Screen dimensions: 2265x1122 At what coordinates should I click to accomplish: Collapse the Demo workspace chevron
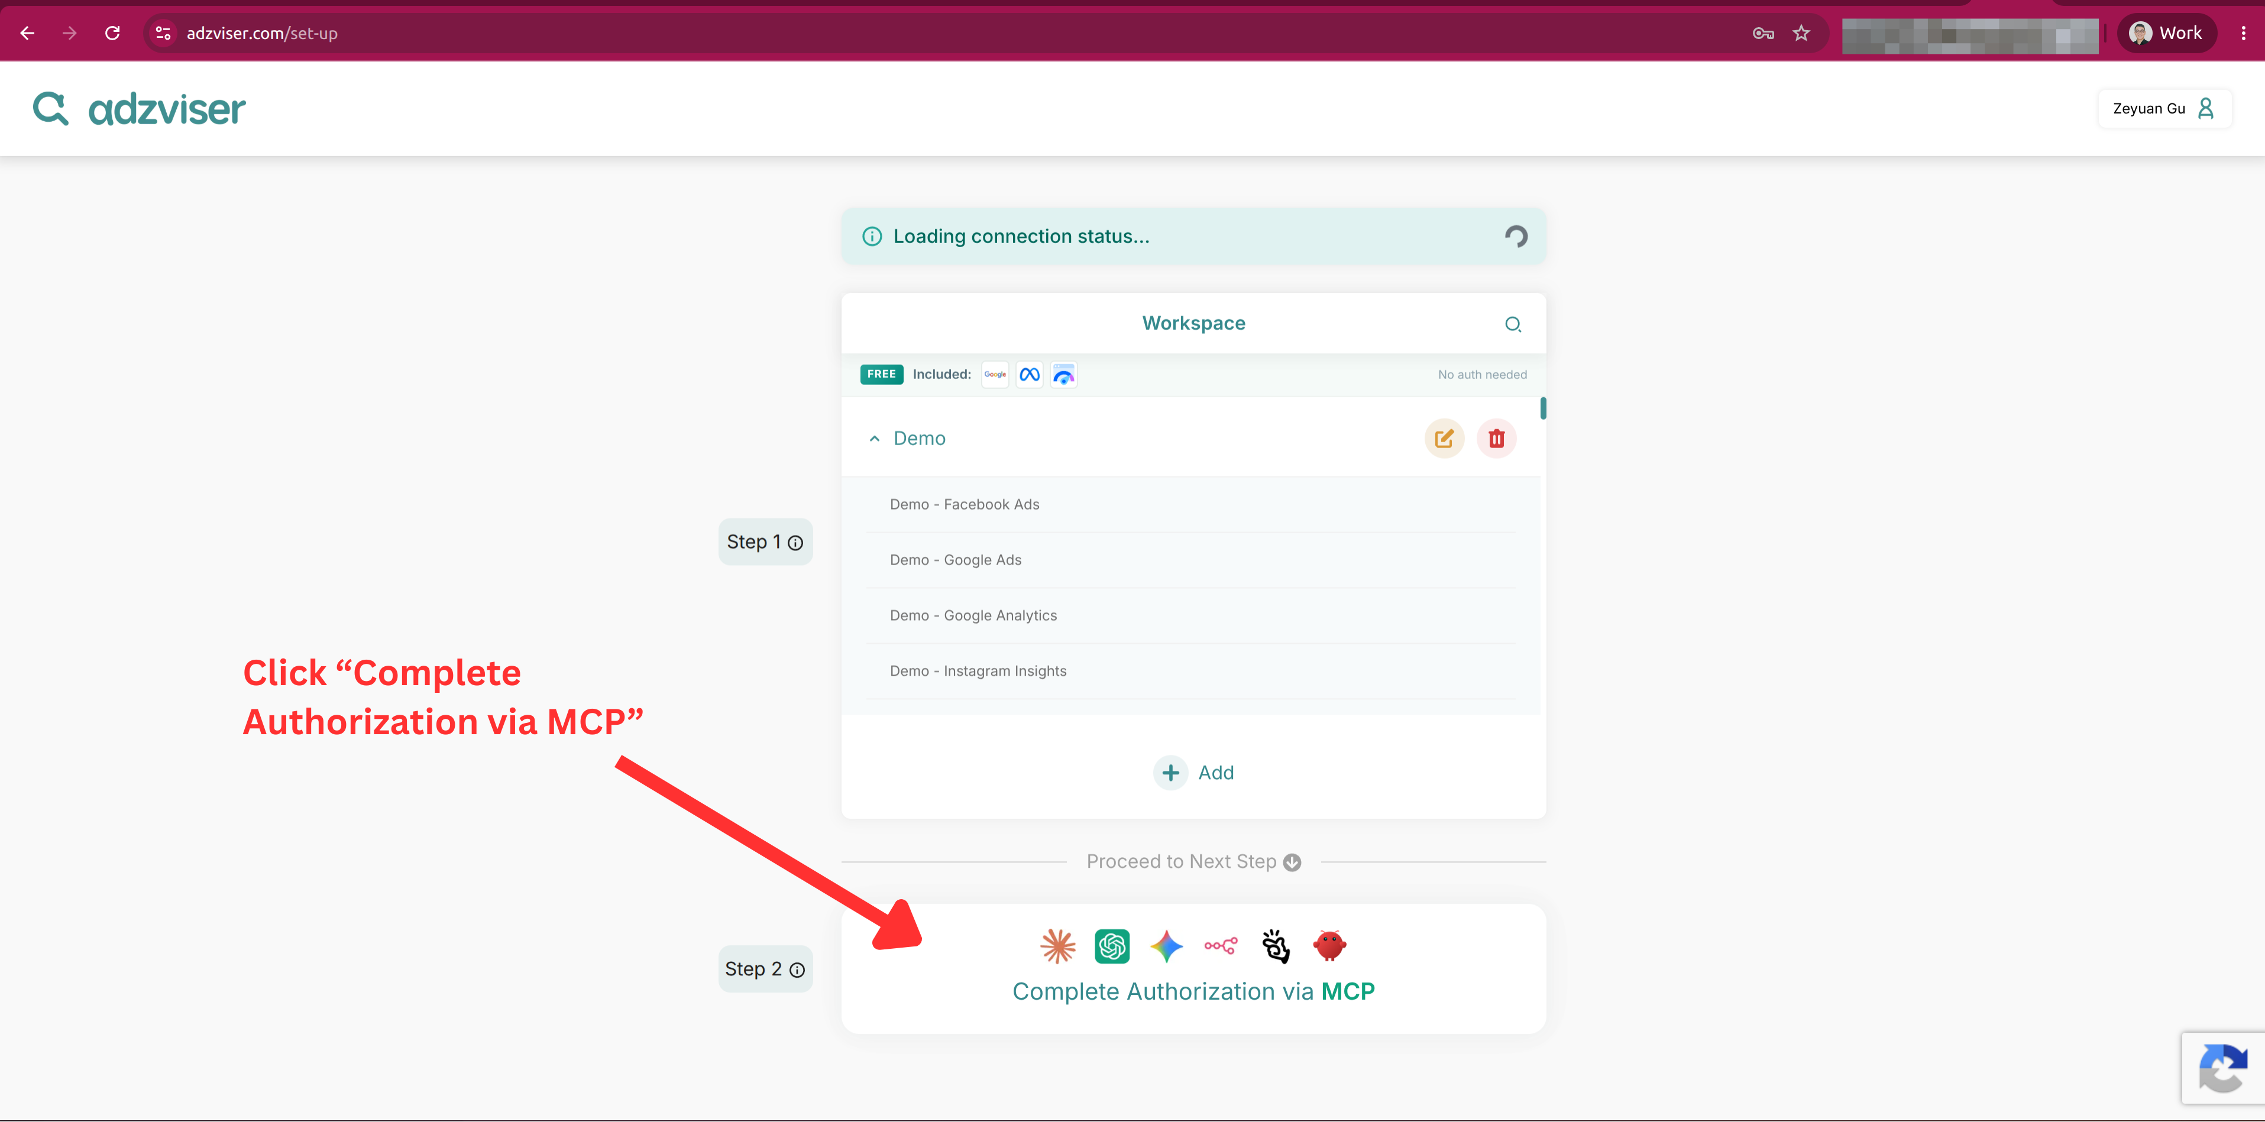click(874, 439)
